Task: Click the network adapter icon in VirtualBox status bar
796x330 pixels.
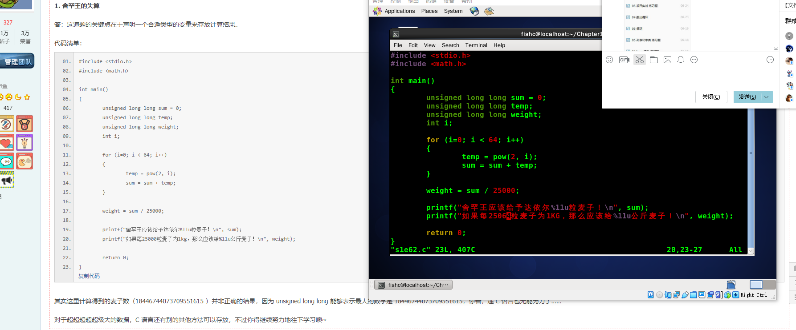Action: pyautogui.click(x=676, y=295)
